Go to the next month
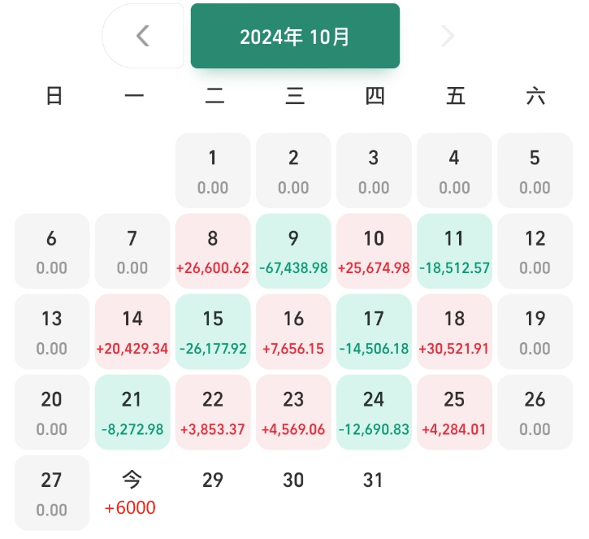 448,36
